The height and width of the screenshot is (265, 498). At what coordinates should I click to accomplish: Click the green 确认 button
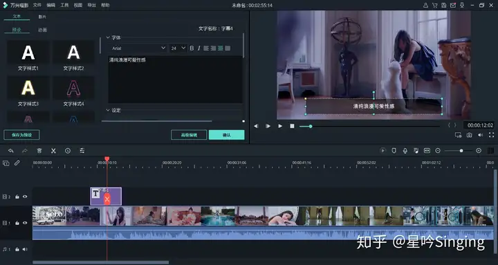(226, 135)
